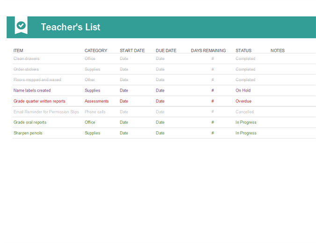This screenshot has height=243, width=316.
Task: Click start Date of Clean drawers row
Action: coord(124,58)
